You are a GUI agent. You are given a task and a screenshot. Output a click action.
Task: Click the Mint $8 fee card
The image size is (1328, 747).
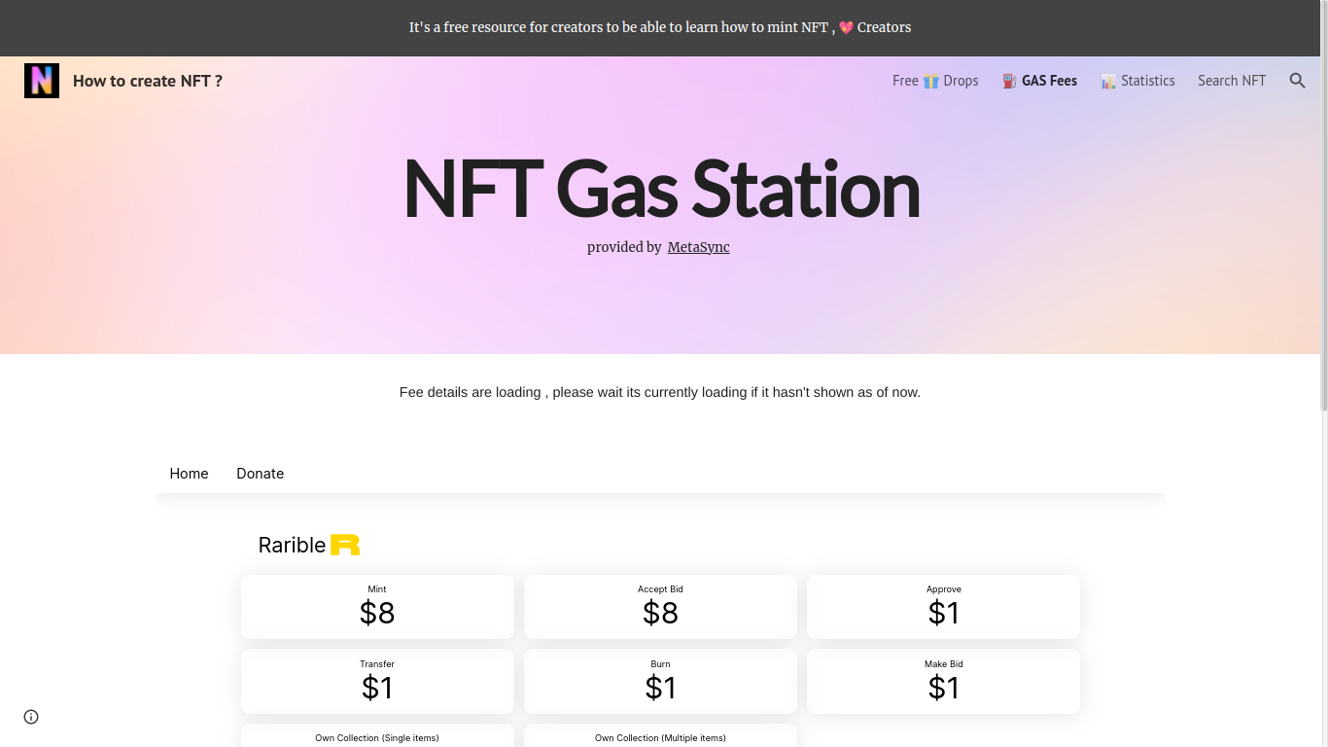[377, 606]
